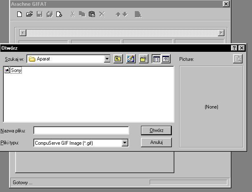
Task: Click the Picture preview pane showing (None)
Action: (x=211, y=106)
